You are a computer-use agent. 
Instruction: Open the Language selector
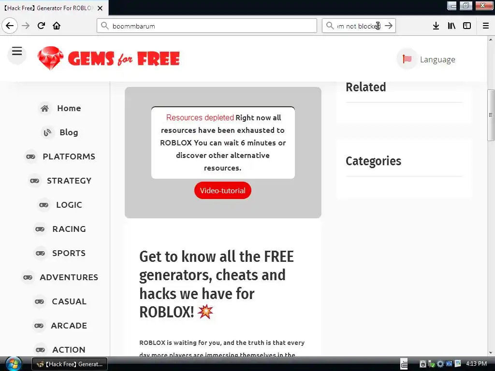point(426,59)
